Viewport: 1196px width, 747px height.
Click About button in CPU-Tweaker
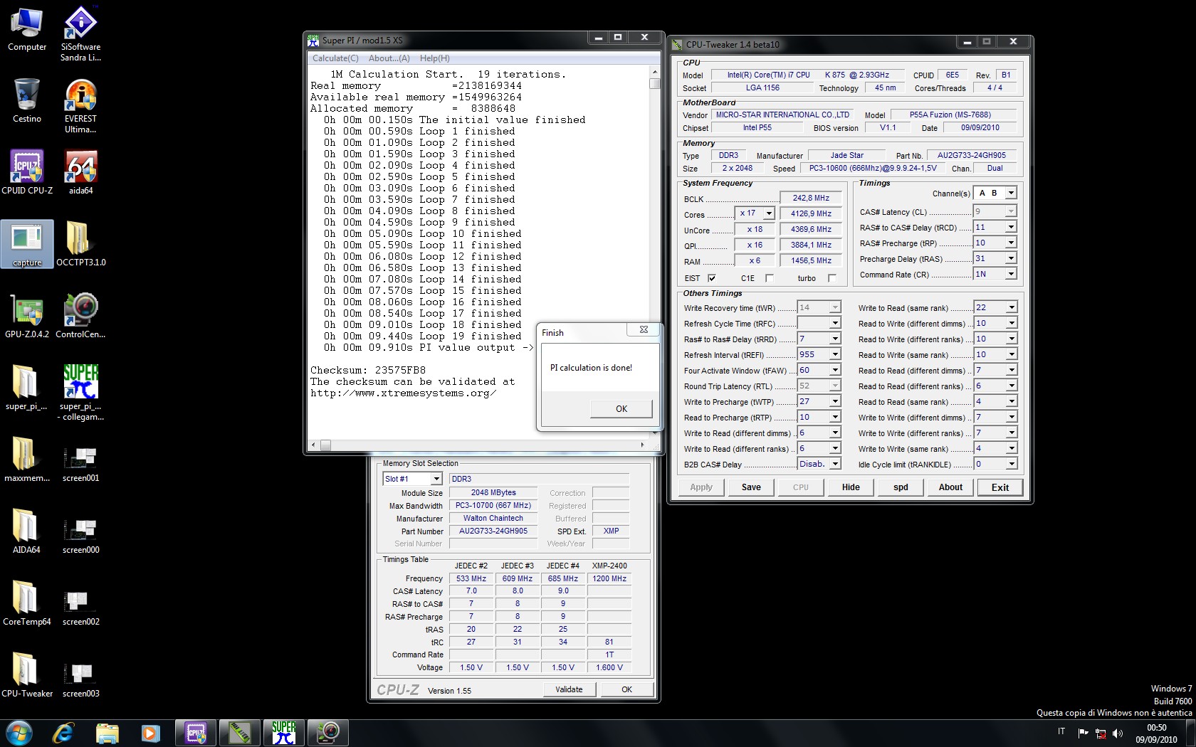tap(950, 487)
